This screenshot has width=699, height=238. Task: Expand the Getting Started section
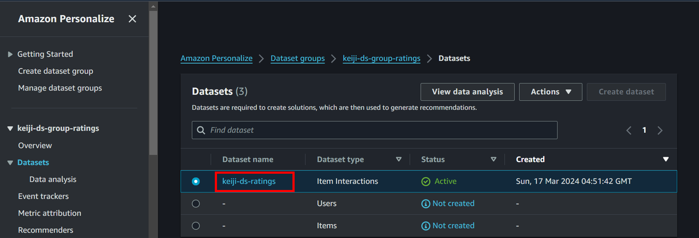[10, 54]
